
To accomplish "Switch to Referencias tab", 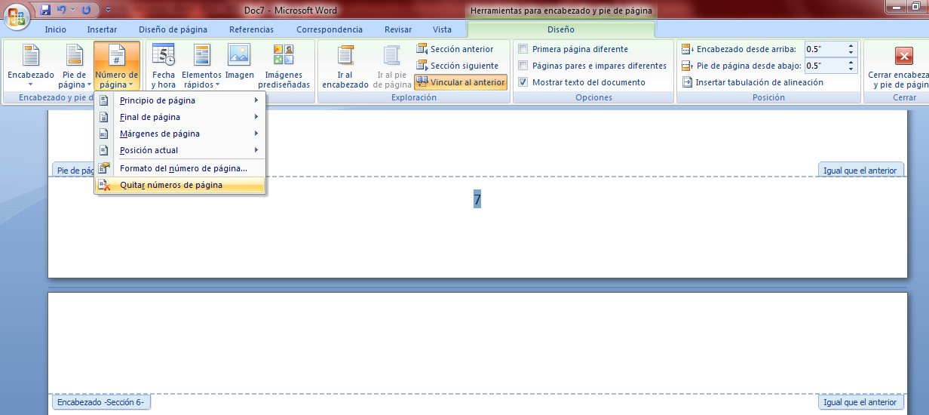I will tap(251, 29).
